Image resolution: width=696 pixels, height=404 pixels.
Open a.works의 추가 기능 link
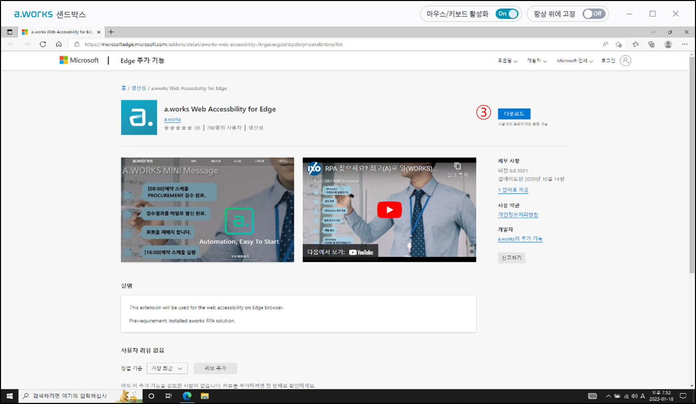(x=520, y=239)
